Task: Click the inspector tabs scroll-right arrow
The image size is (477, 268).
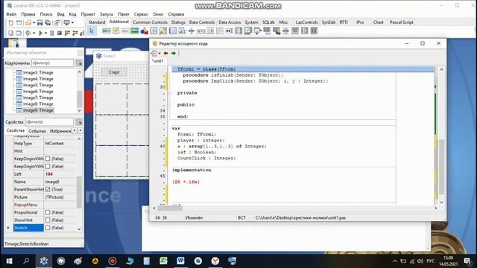Action: (80, 130)
